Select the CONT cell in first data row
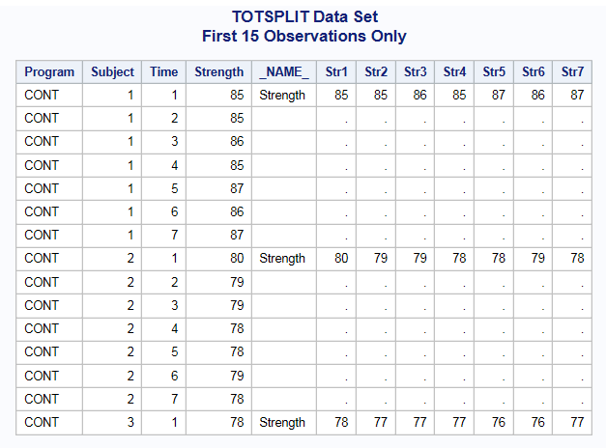This screenshot has height=448, width=606. tap(42, 95)
